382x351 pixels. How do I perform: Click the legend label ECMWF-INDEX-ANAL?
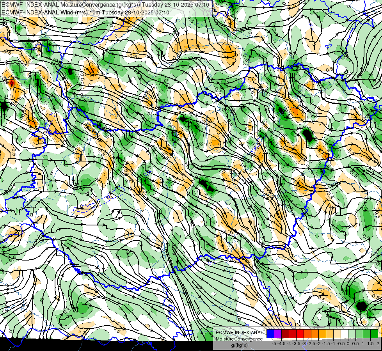(x=240, y=333)
